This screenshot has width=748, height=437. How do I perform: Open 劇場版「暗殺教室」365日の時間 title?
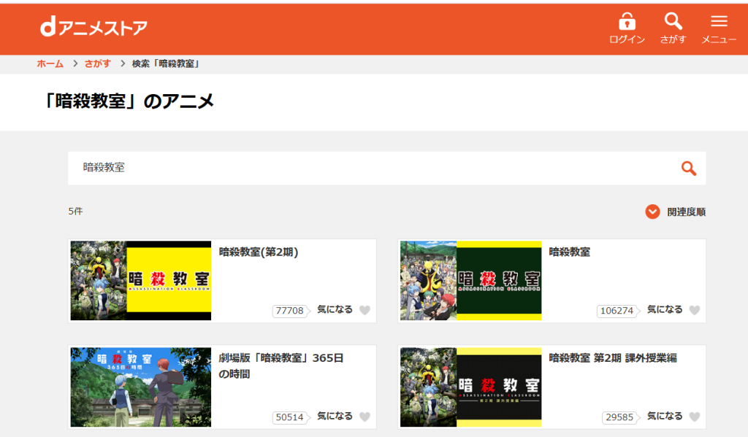281,366
